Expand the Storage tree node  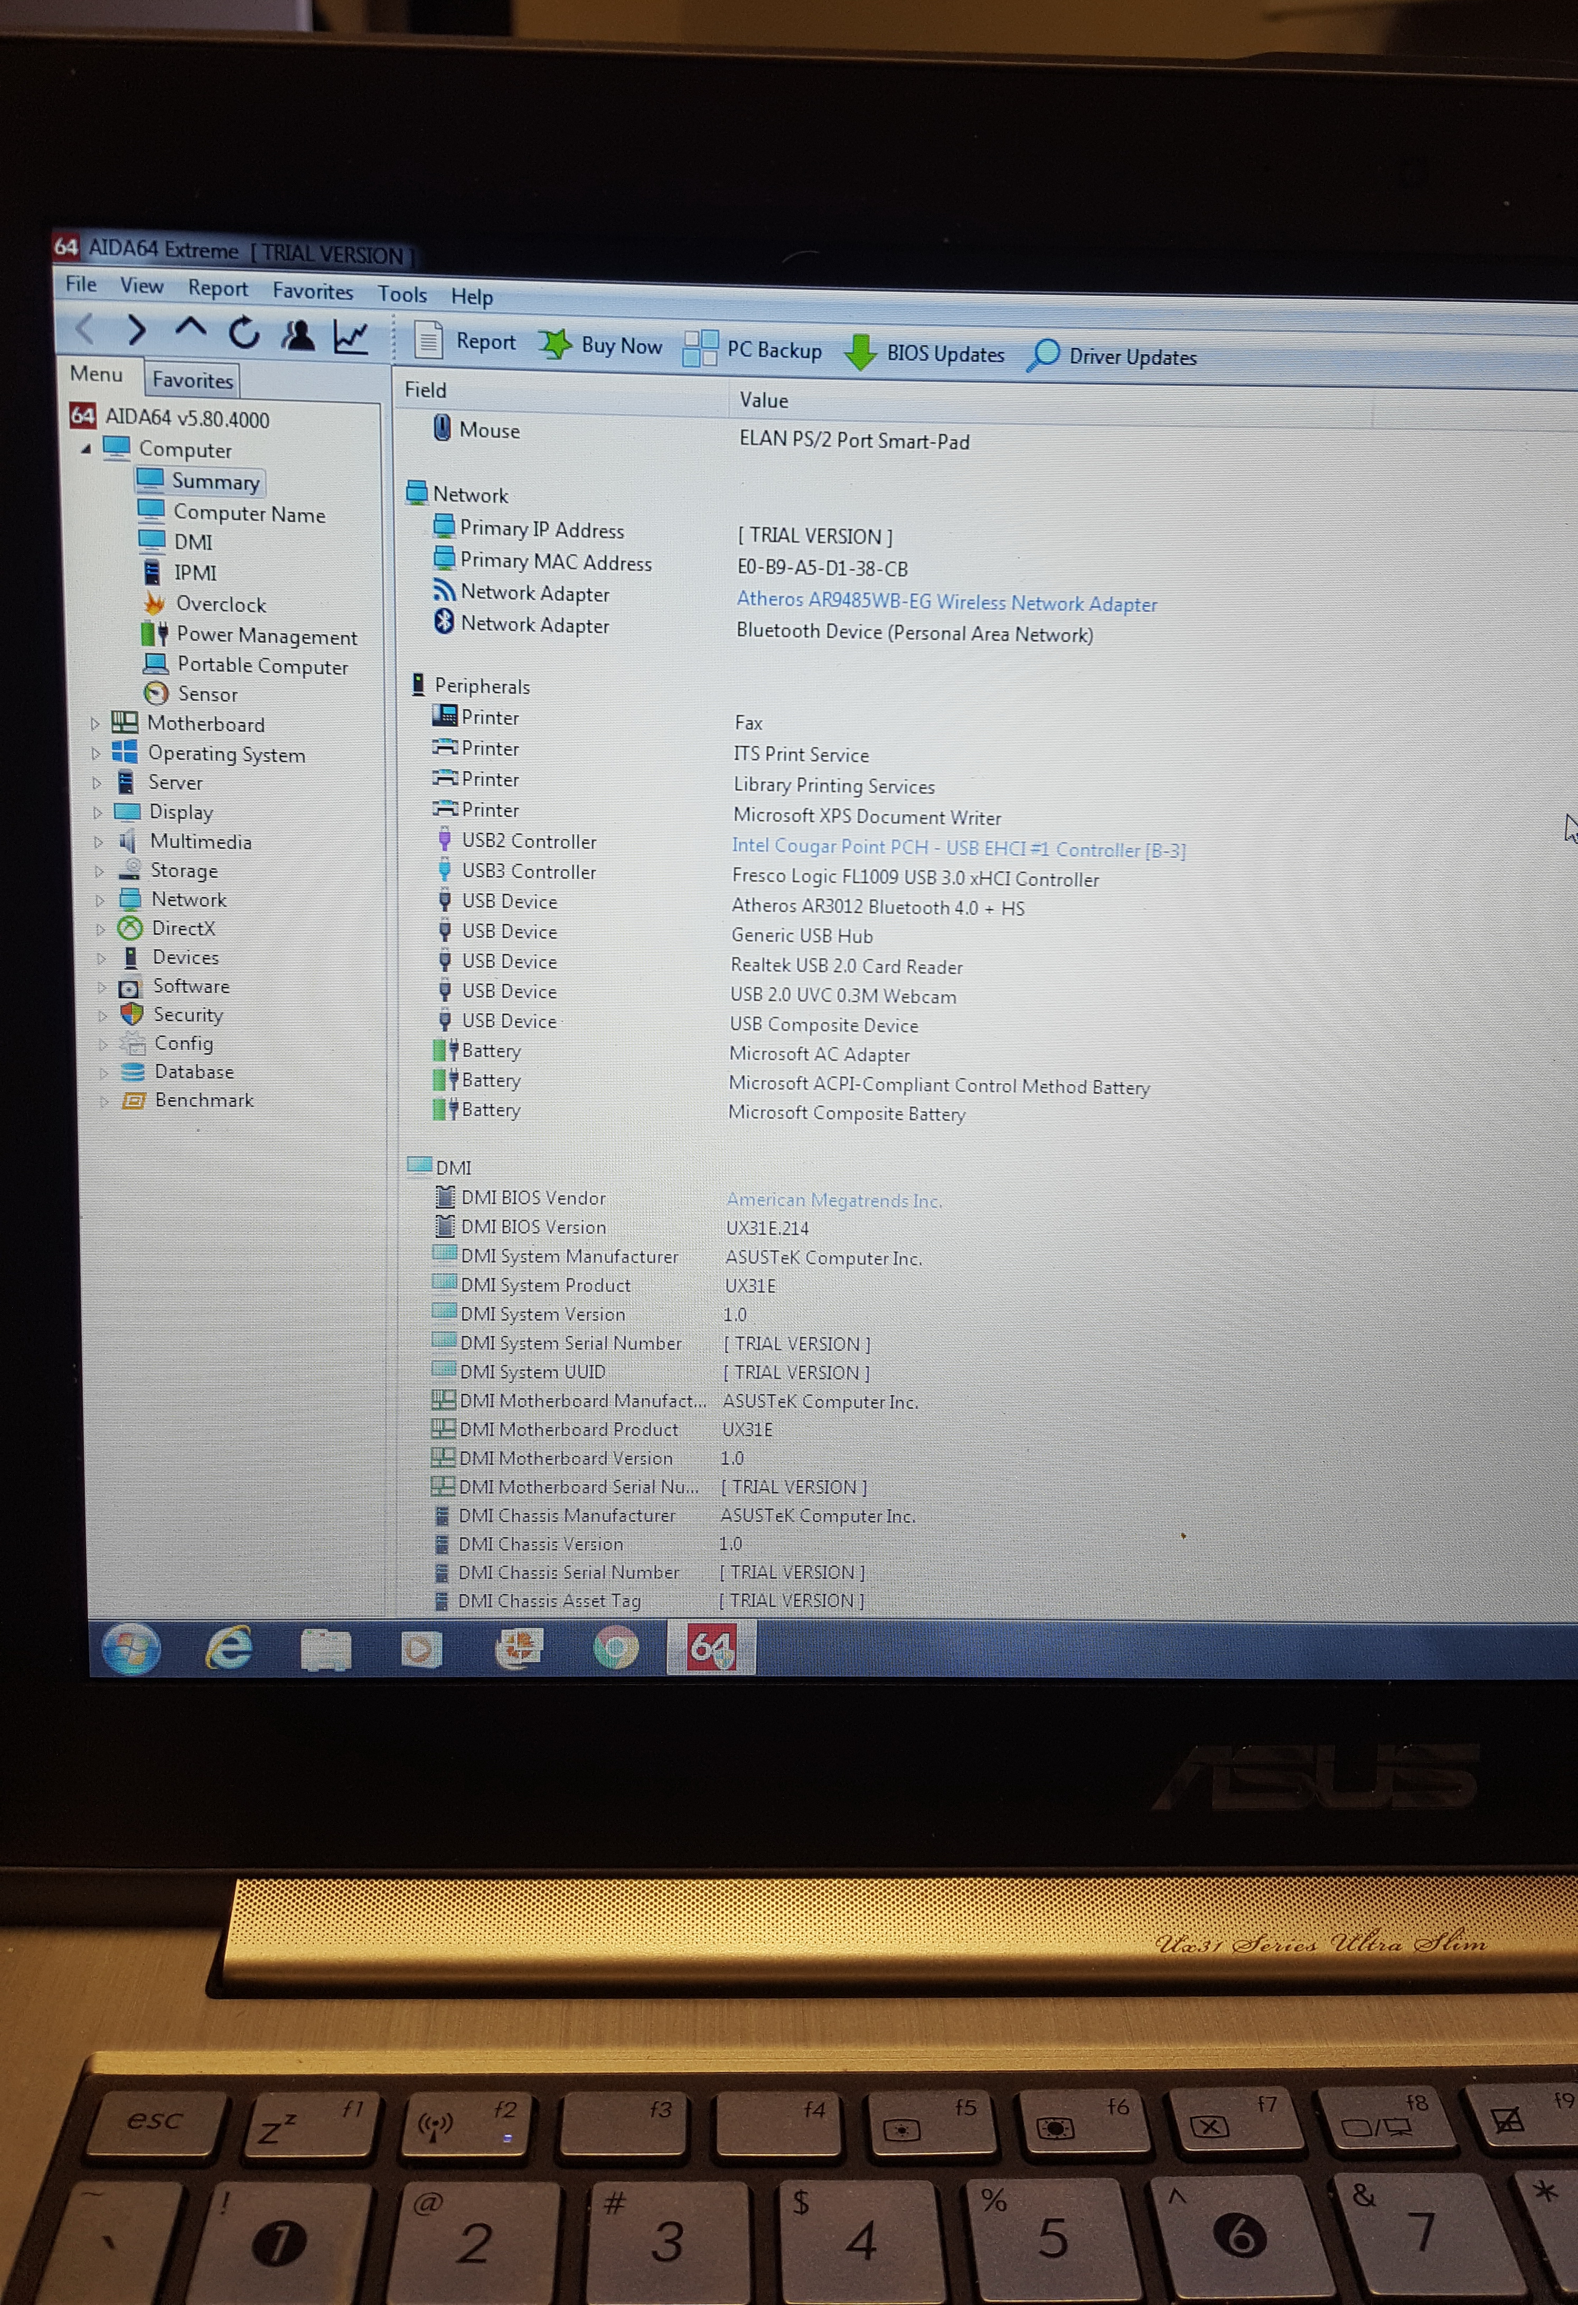coord(99,871)
